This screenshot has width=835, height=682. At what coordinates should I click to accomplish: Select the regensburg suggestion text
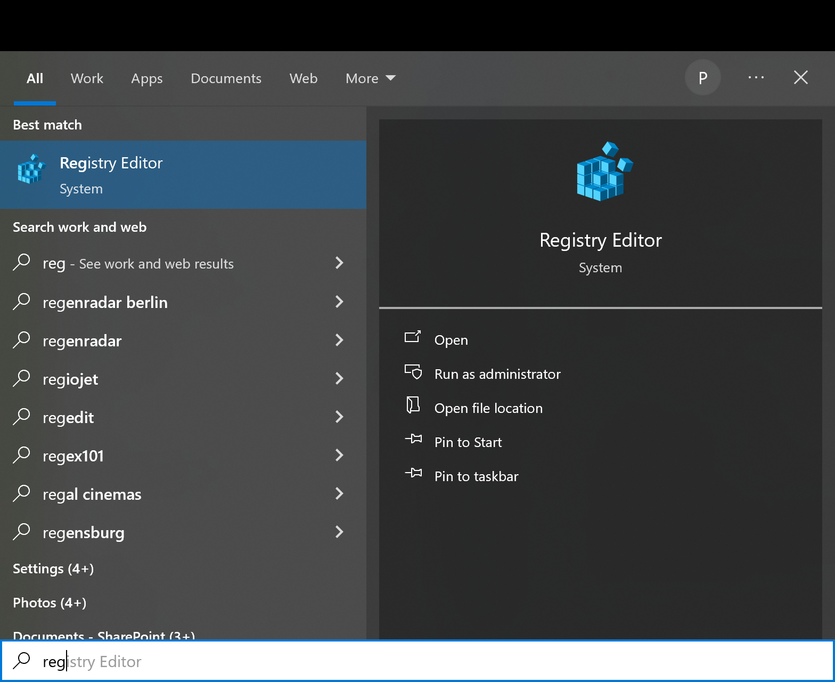[84, 533]
